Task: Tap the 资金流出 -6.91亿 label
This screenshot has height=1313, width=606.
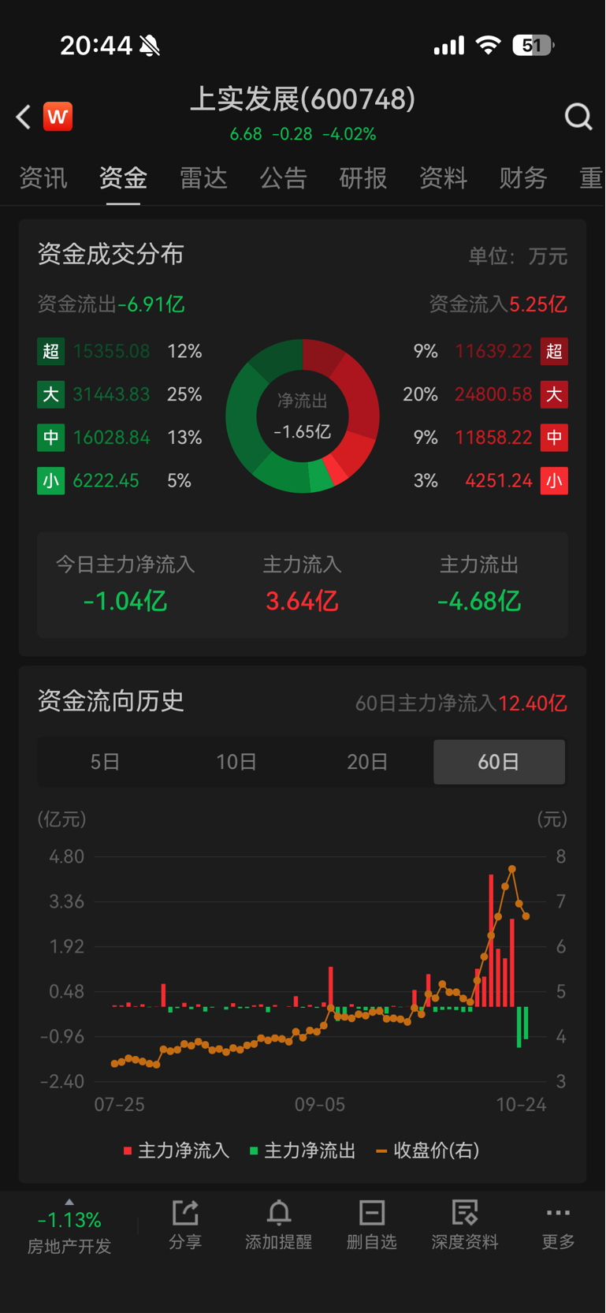Action: (111, 304)
